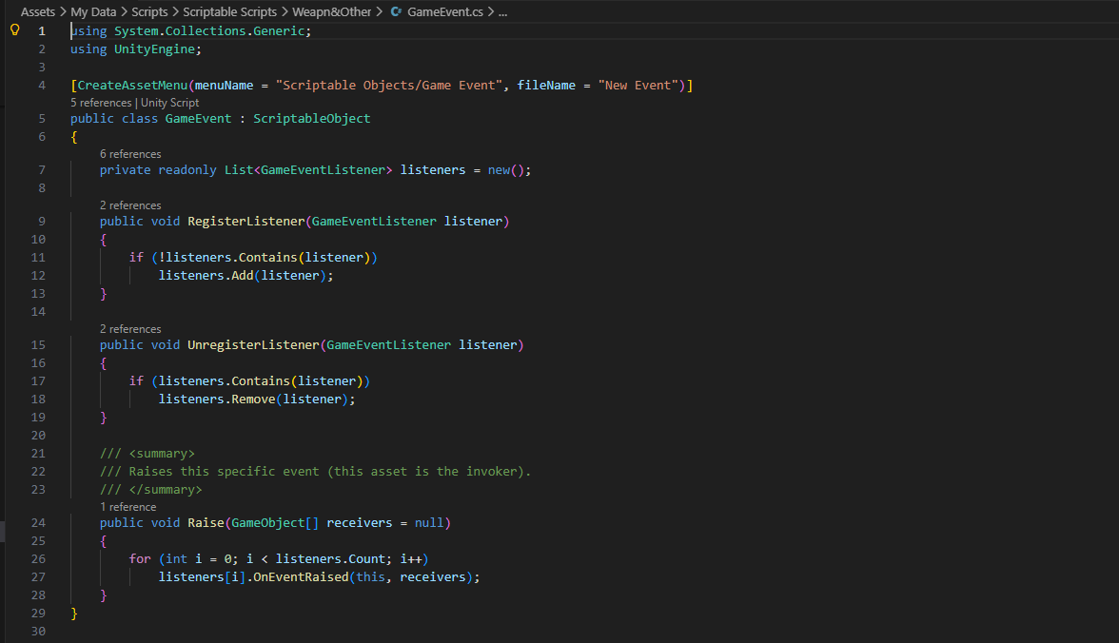
Task: Click List<GameEventListener> type on line 7
Action: click(x=308, y=170)
